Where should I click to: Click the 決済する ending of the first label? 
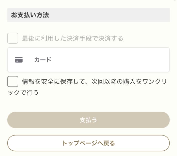pyautogui.click(x=111, y=38)
